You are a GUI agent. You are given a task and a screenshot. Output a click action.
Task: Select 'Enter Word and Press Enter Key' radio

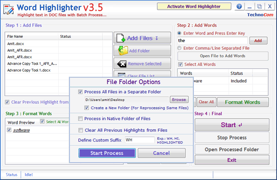point(179,33)
